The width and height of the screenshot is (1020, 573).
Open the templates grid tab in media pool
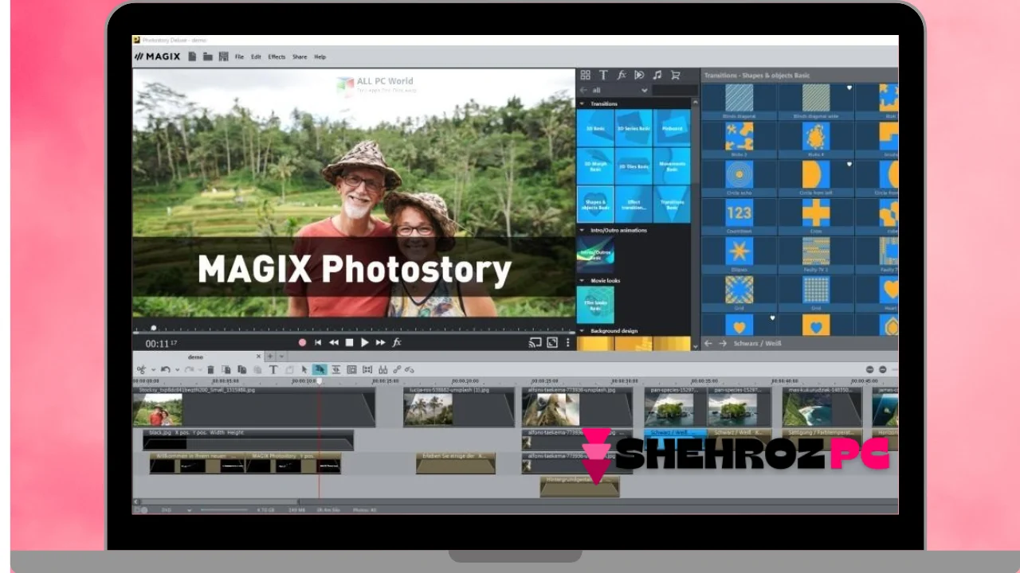click(585, 75)
